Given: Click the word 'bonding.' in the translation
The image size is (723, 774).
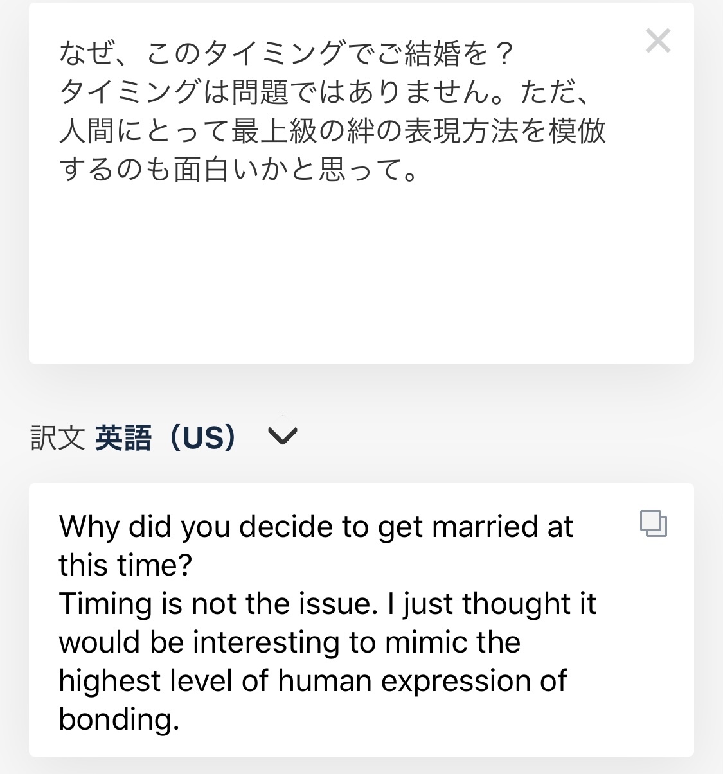Looking at the screenshot, I should point(119,719).
